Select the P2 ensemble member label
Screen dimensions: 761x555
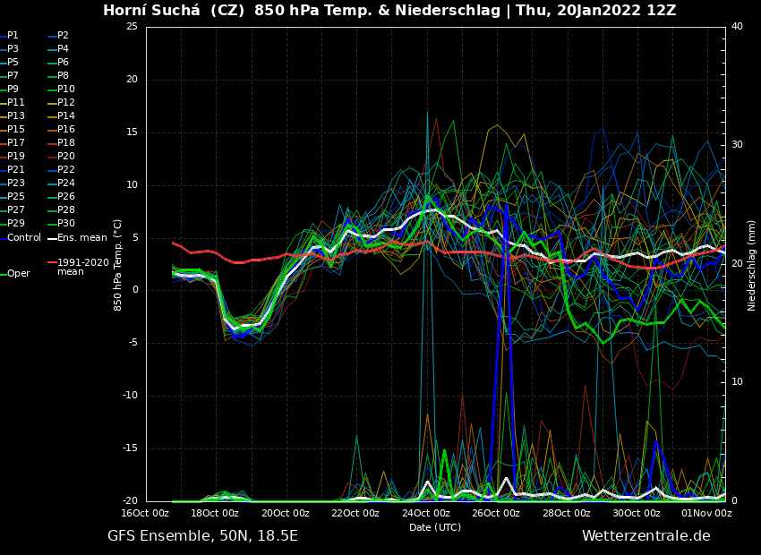pos(63,36)
